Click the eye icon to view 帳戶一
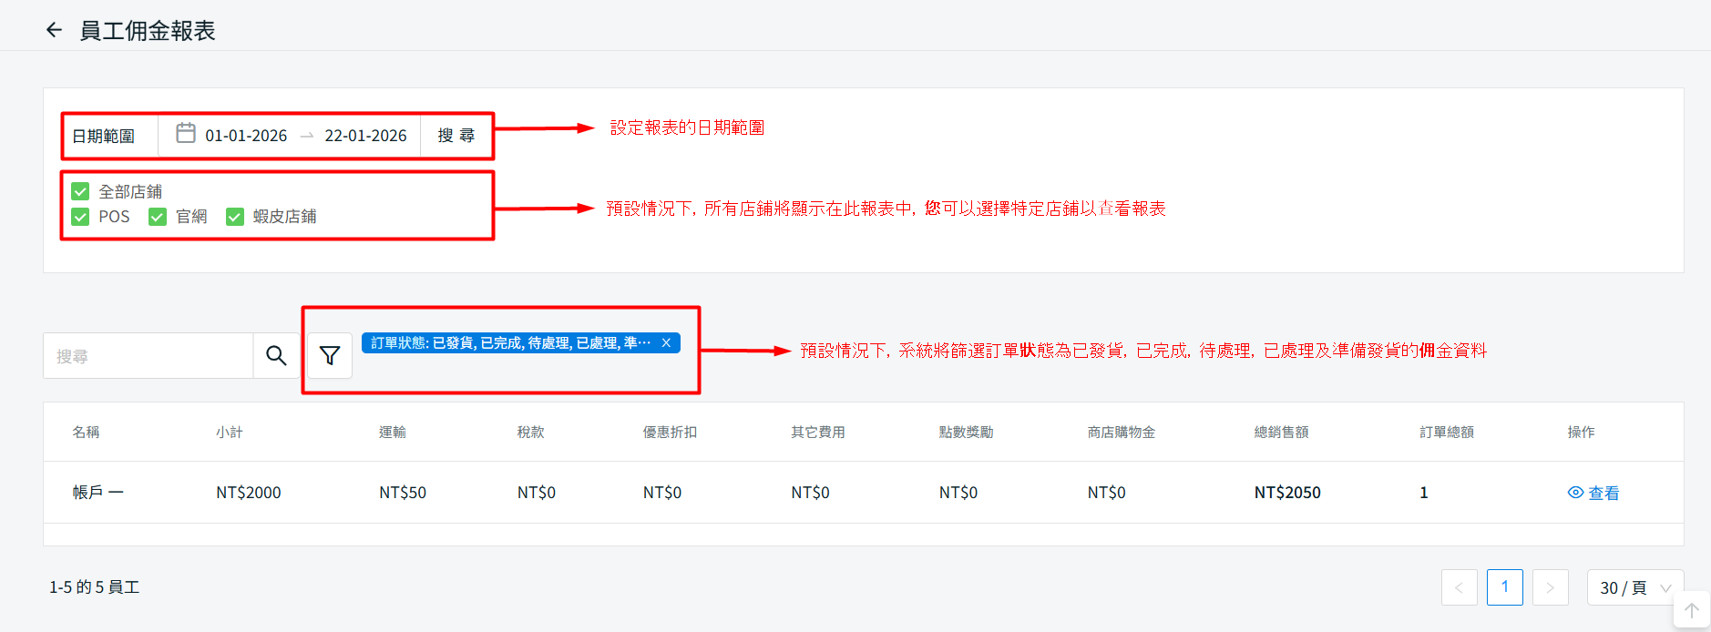Screen dimensions: 1711x632 (1575, 492)
